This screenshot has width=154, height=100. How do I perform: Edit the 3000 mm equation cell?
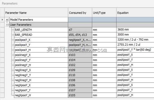(135, 35)
